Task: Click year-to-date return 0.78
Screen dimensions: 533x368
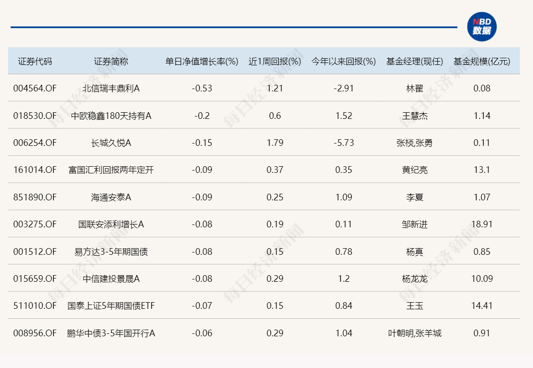Action: point(344,251)
